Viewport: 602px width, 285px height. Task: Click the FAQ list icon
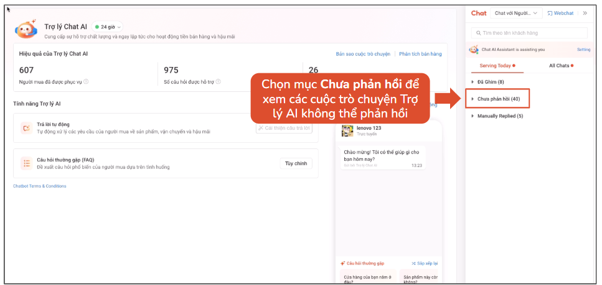coord(27,163)
